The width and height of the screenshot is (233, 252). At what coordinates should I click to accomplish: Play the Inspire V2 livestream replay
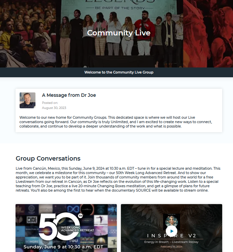tap(171, 231)
